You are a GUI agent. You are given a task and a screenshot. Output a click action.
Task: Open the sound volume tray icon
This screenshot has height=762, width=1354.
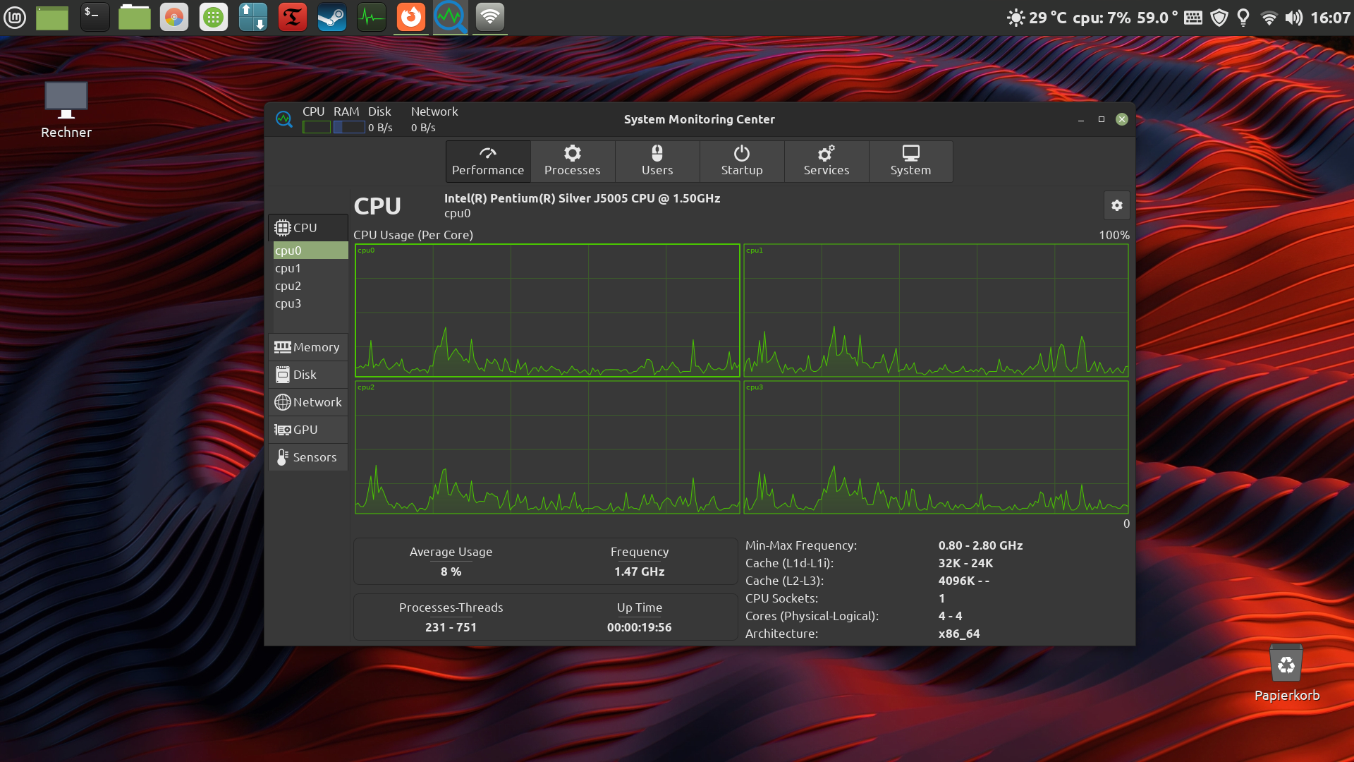pos(1293,18)
